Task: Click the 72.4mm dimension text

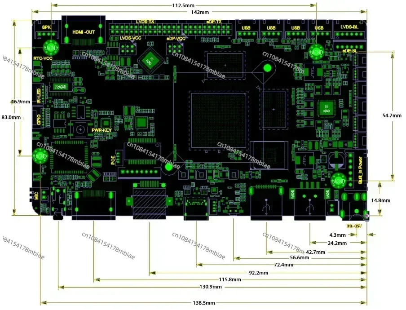Action: [x=283, y=265]
